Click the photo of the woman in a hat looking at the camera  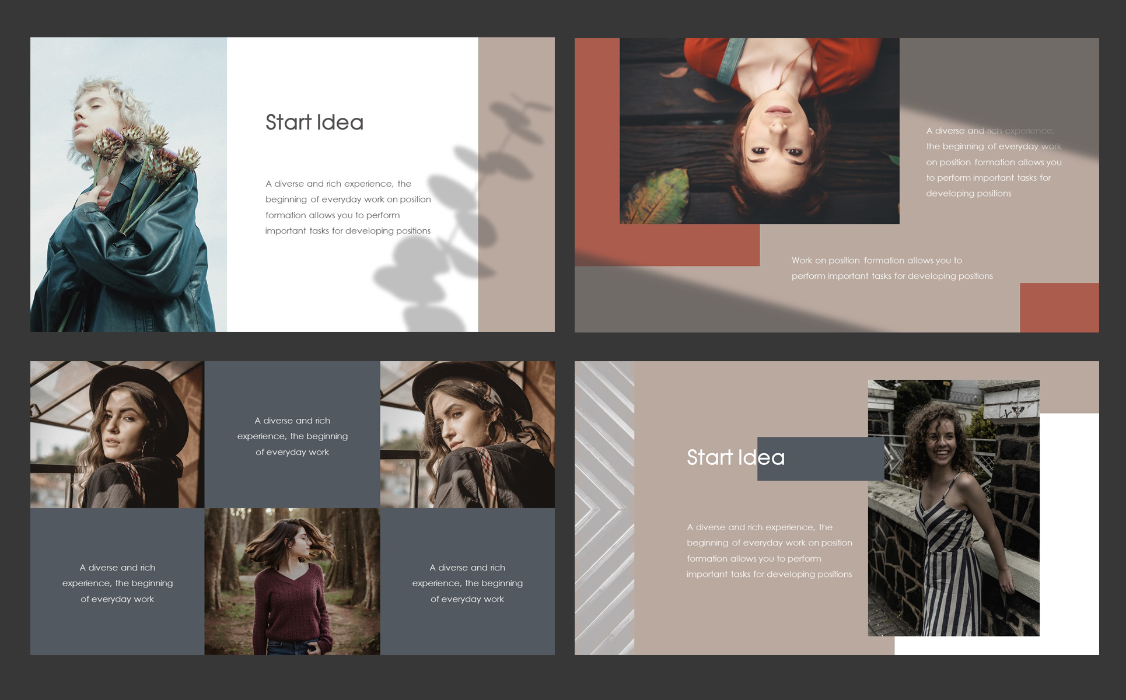click(117, 435)
